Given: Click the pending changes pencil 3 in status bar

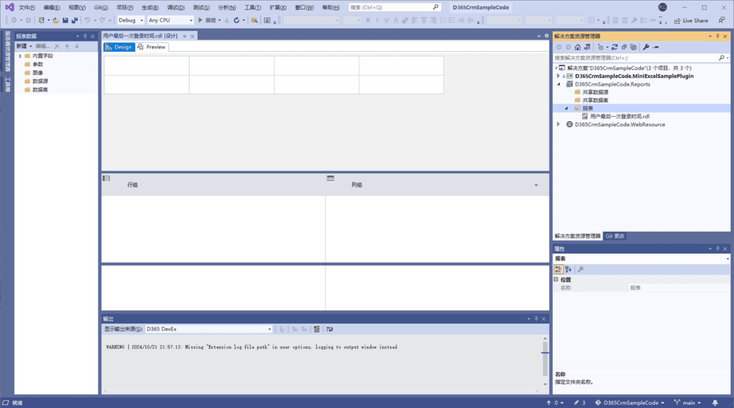Looking at the screenshot, I should (x=579, y=403).
